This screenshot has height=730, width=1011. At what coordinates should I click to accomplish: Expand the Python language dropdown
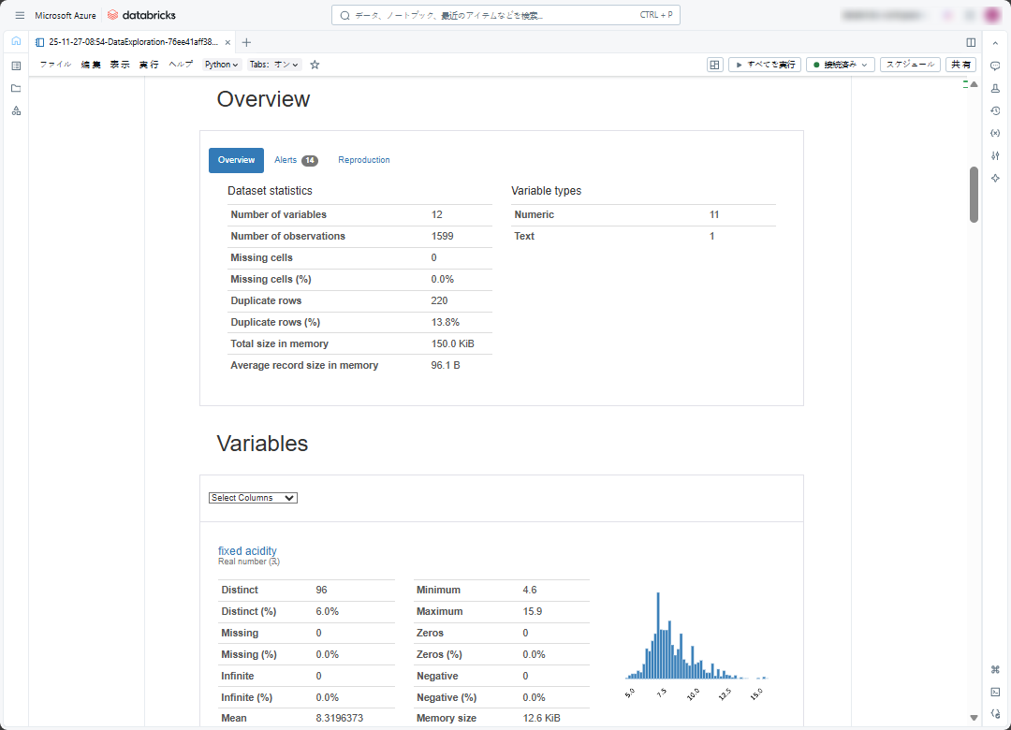pos(222,65)
